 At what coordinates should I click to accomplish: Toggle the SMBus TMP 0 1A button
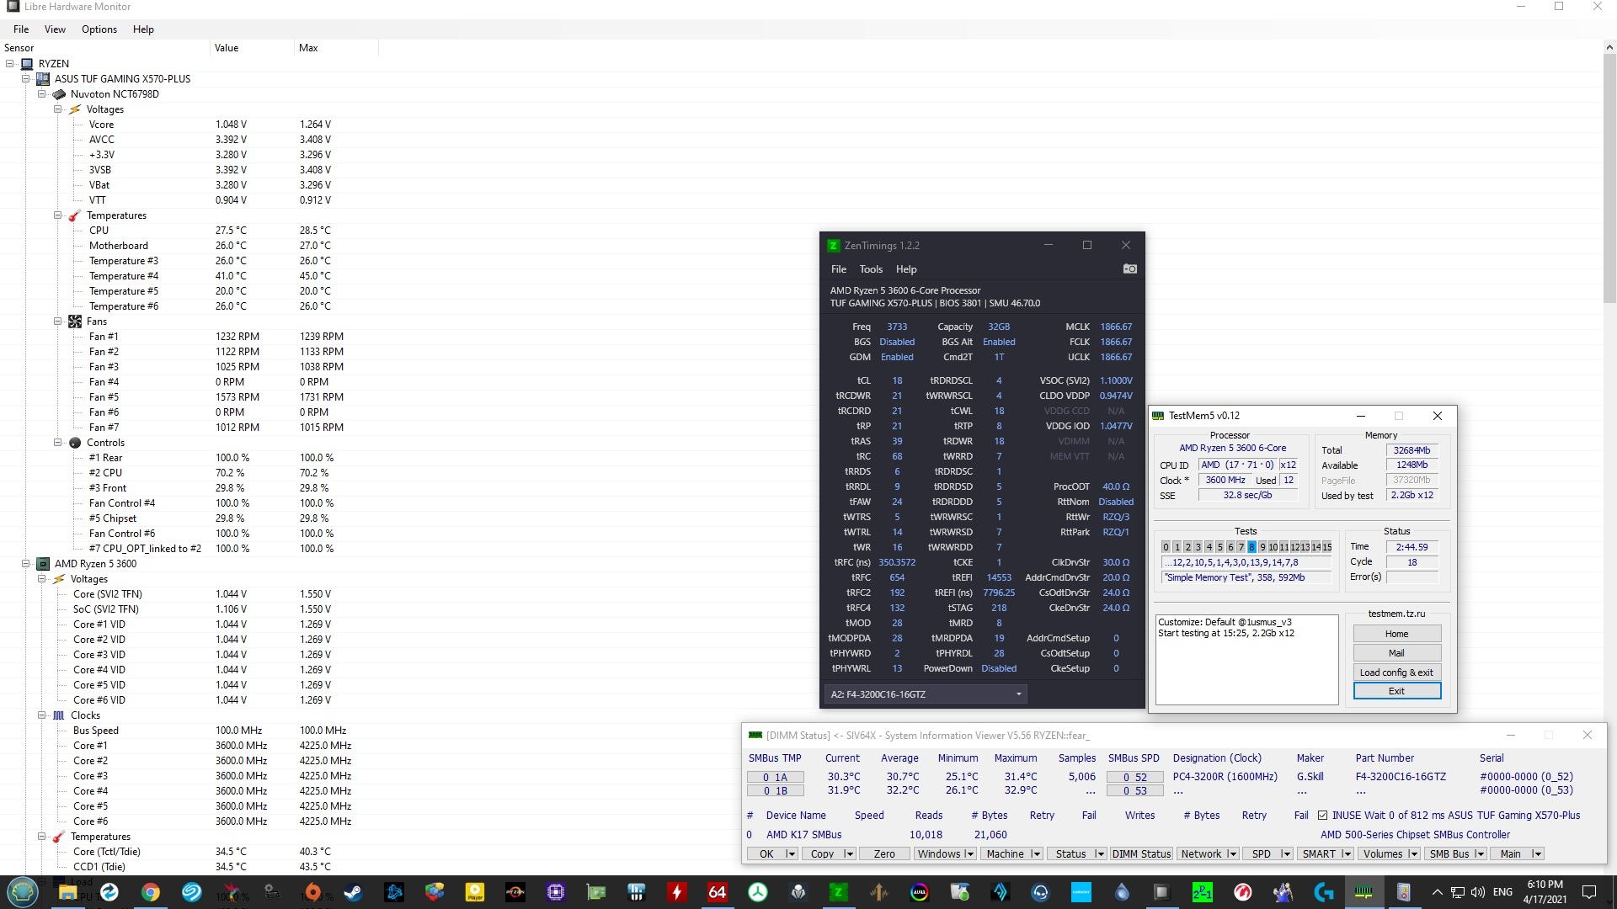775,778
